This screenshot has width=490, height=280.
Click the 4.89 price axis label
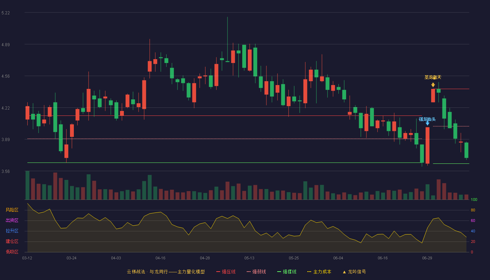pyautogui.click(x=6, y=45)
